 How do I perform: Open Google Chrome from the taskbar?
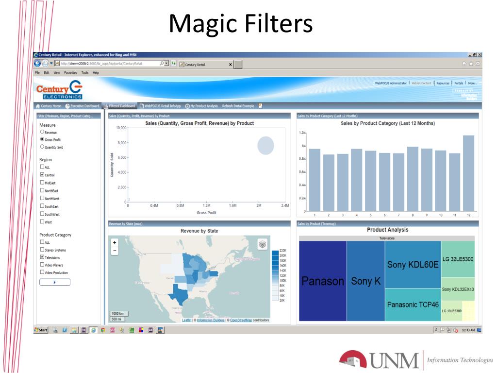click(x=103, y=330)
